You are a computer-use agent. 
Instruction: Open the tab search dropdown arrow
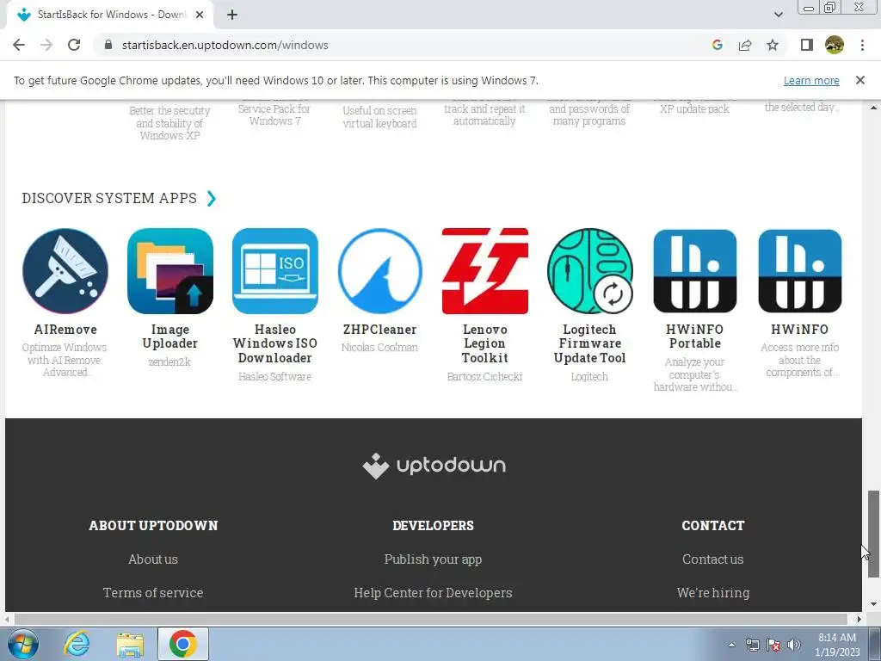[x=778, y=15]
